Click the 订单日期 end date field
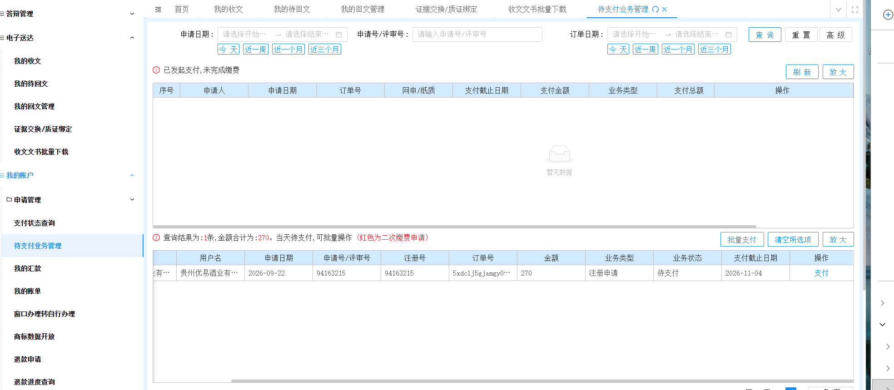Image resolution: width=894 pixels, height=390 pixels. (697, 35)
